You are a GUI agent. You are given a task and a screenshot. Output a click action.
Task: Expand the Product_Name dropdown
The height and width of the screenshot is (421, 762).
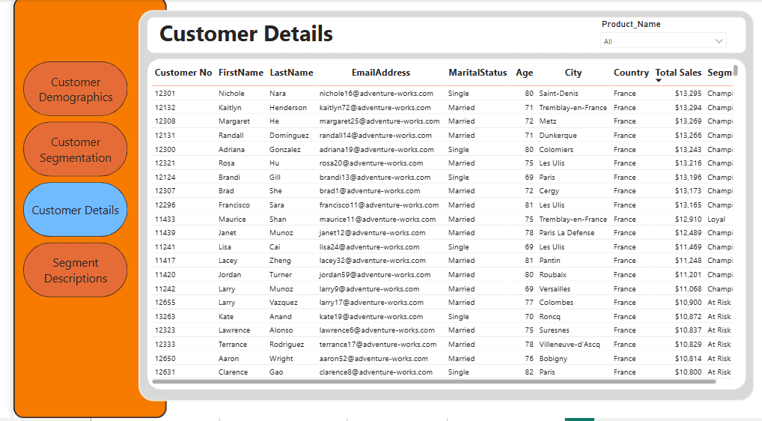(x=663, y=41)
